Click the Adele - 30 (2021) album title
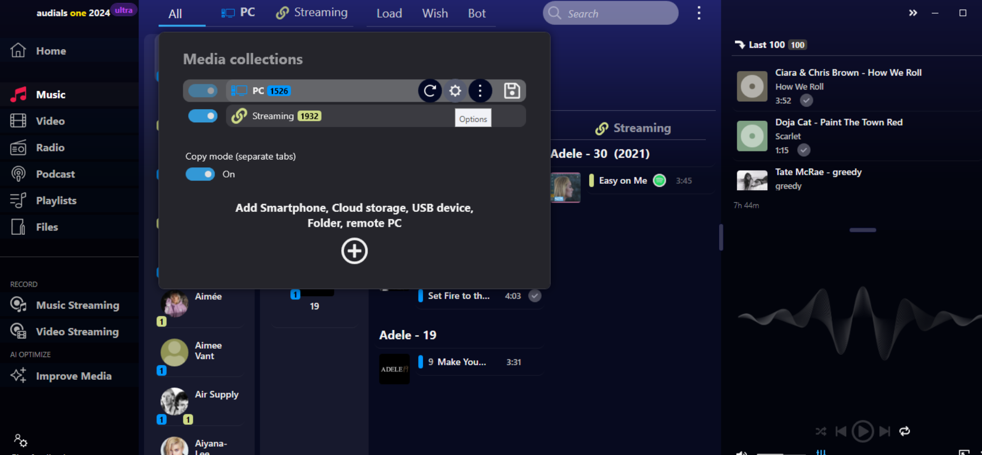The height and width of the screenshot is (455, 982). [600, 154]
